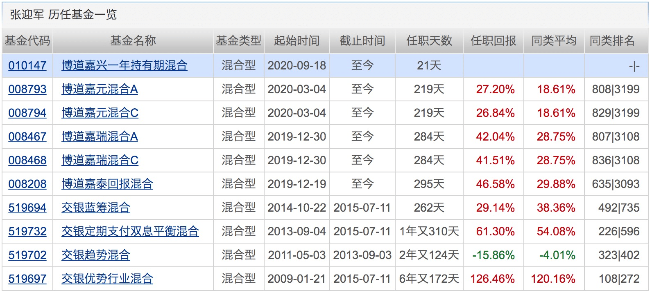Open fund code link 008794
Screen dimensions: 652x295
(27, 113)
